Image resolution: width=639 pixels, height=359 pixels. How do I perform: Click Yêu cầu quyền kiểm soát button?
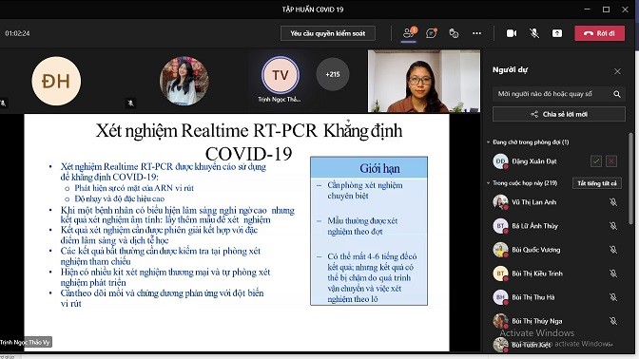[328, 33]
